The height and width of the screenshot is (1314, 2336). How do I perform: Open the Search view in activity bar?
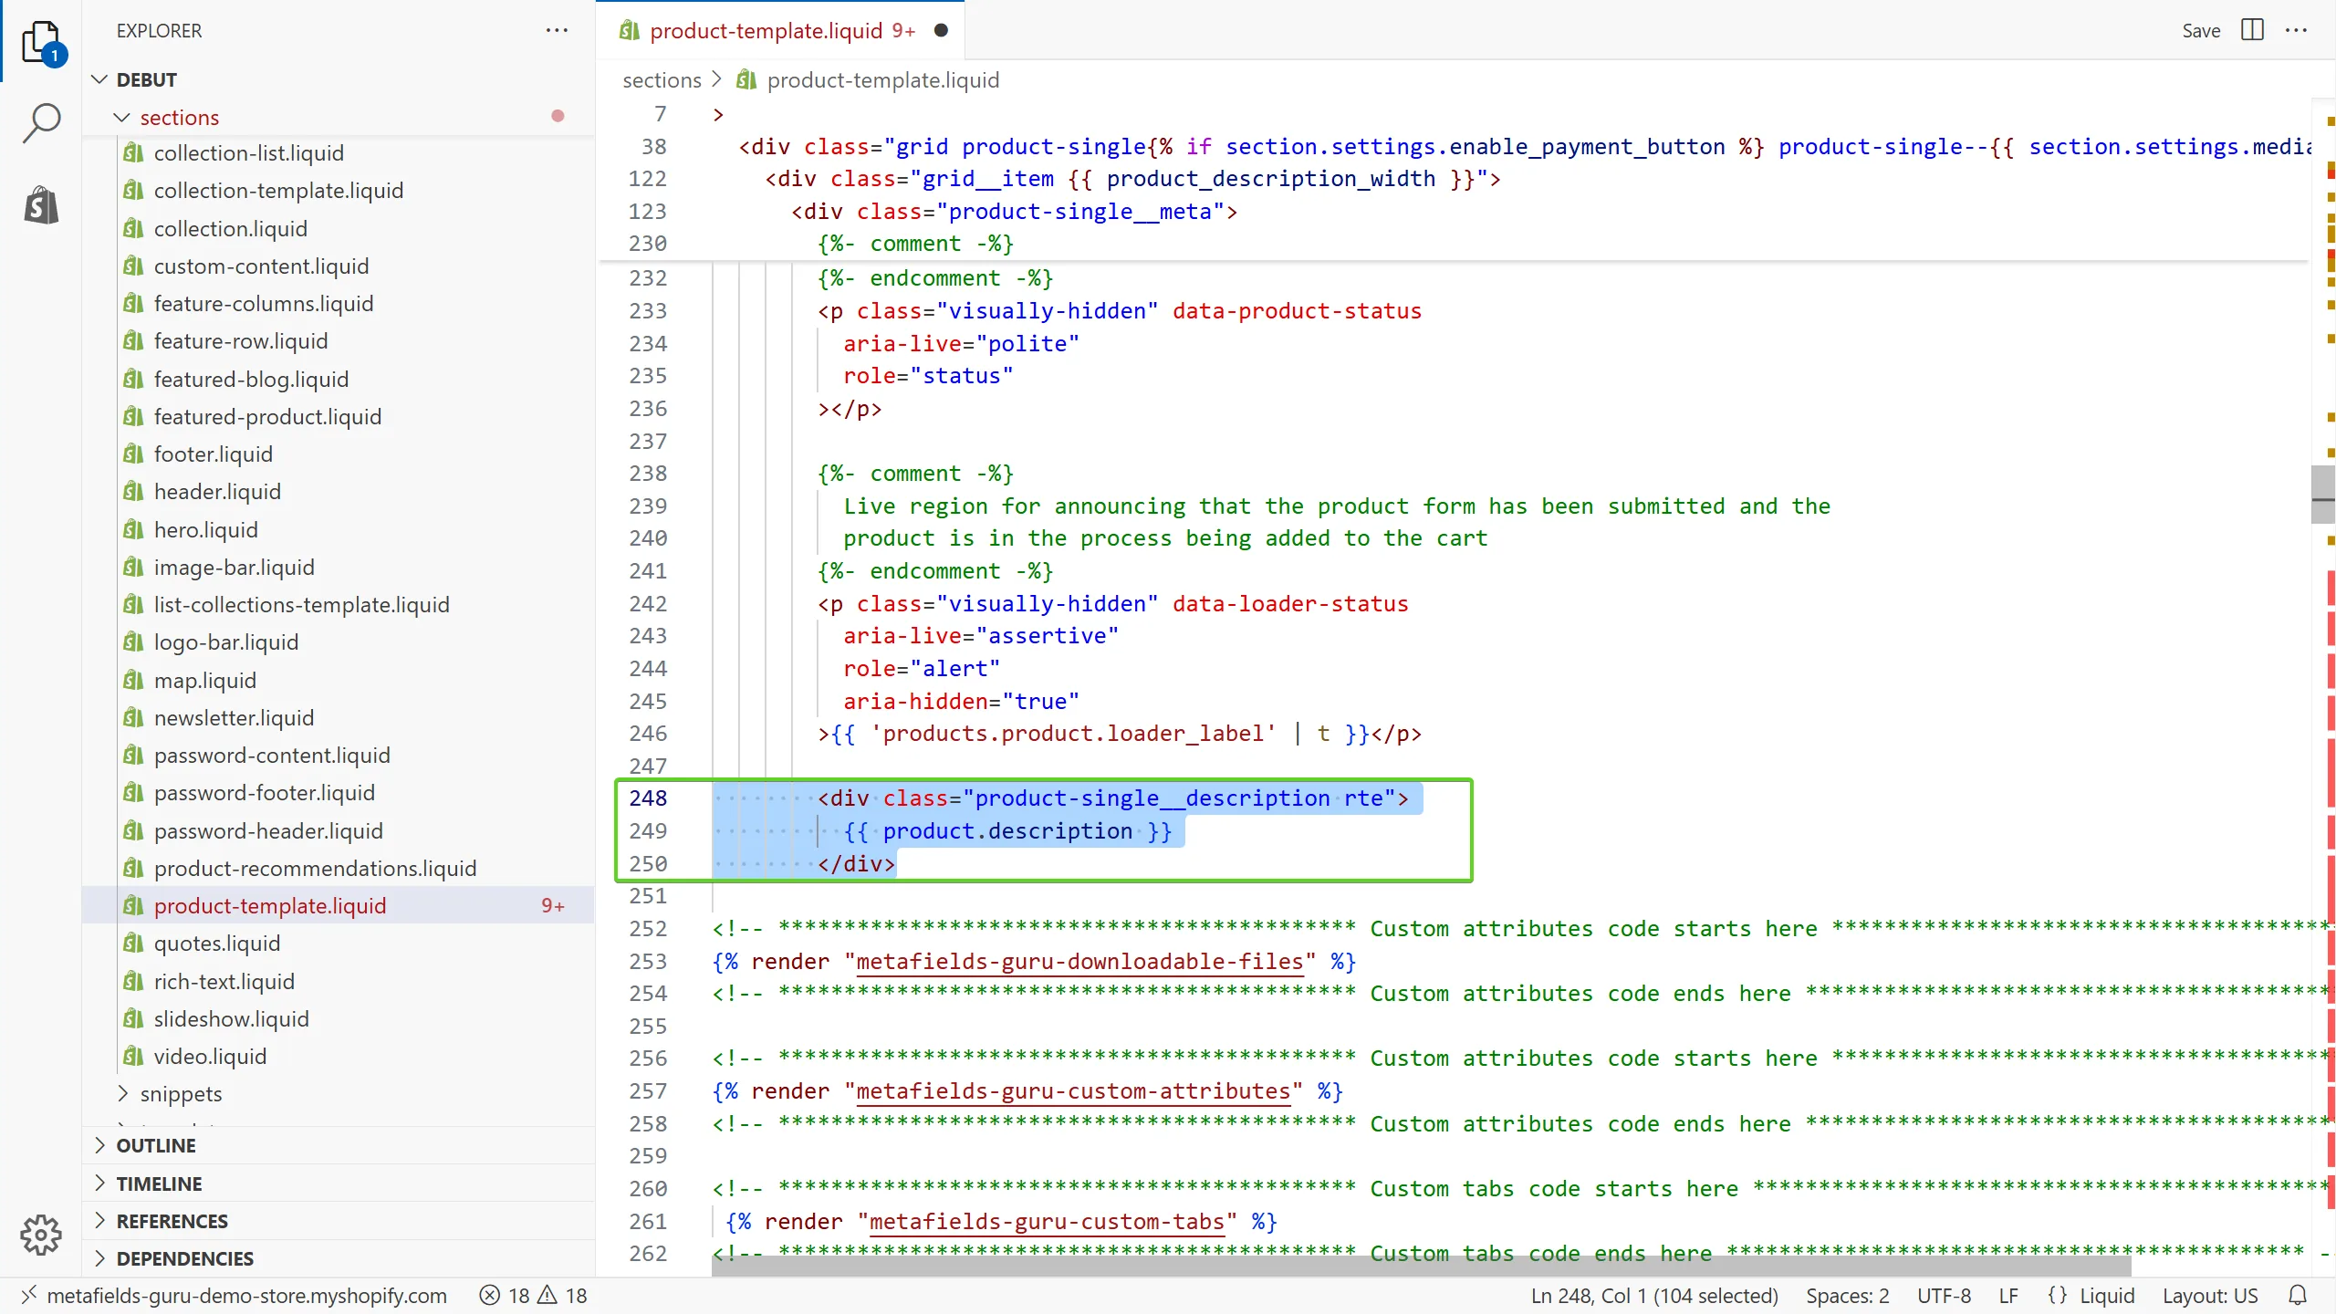41,123
